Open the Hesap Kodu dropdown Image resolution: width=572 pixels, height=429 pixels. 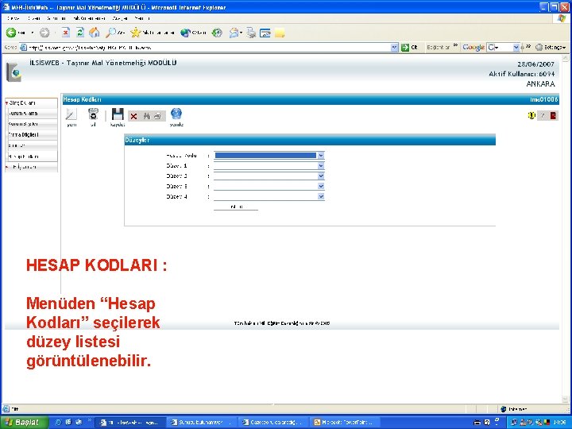(321, 156)
